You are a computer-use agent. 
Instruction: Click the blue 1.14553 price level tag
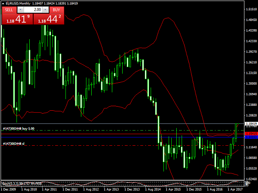pyautogui.click(x=251, y=137)
